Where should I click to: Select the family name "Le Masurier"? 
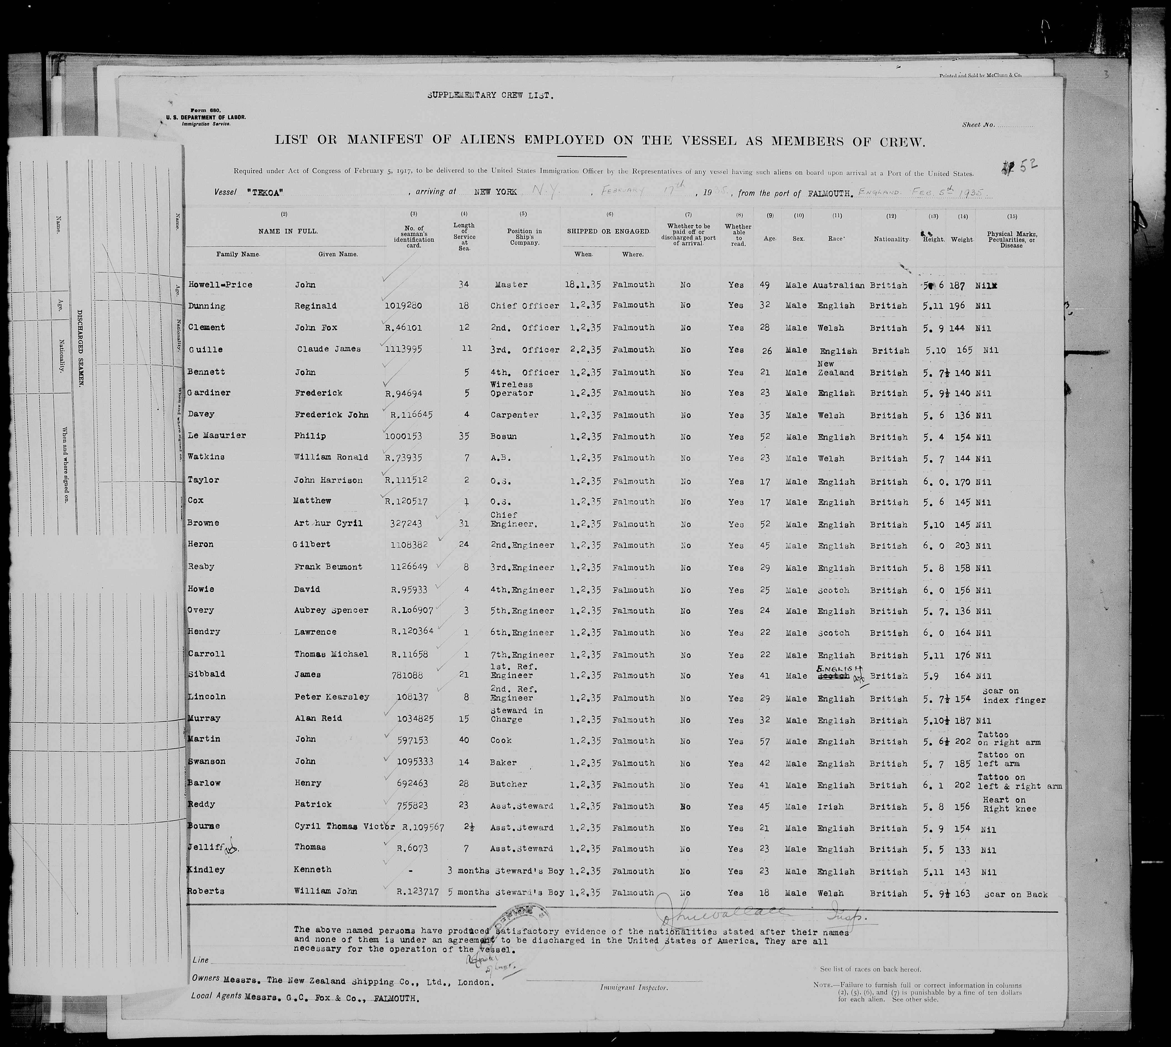[217, 435]
